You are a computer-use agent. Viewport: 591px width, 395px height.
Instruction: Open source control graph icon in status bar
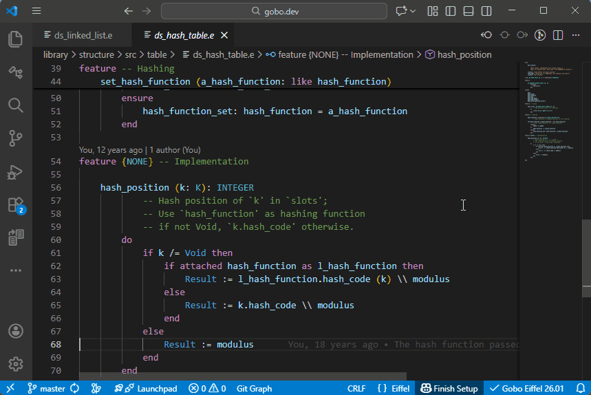(96, 388)
